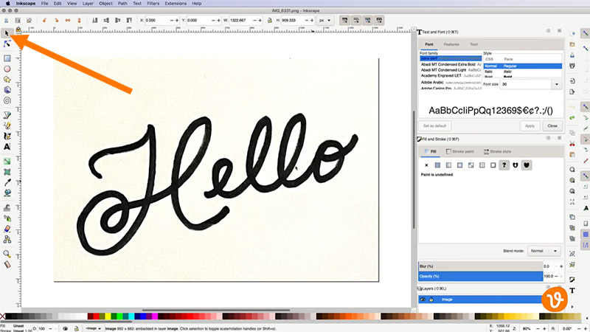Pick the yellow swatch in palette
Screen dimensions: 590x332
(x=108, y=317)
